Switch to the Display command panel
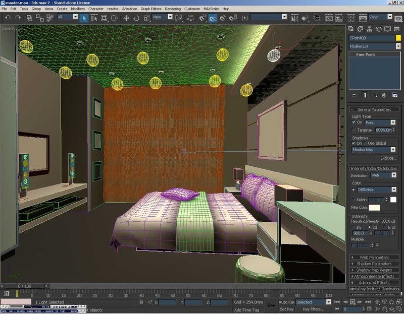404x314 pixels. (x=387, y=29)
